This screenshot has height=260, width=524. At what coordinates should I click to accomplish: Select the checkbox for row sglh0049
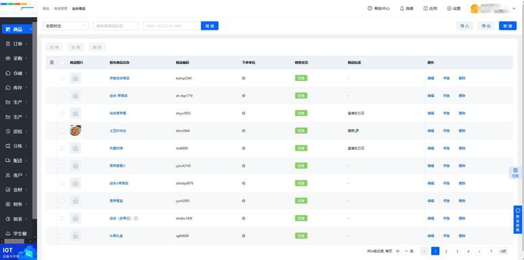pyautogui.click(x=62, y=236)
